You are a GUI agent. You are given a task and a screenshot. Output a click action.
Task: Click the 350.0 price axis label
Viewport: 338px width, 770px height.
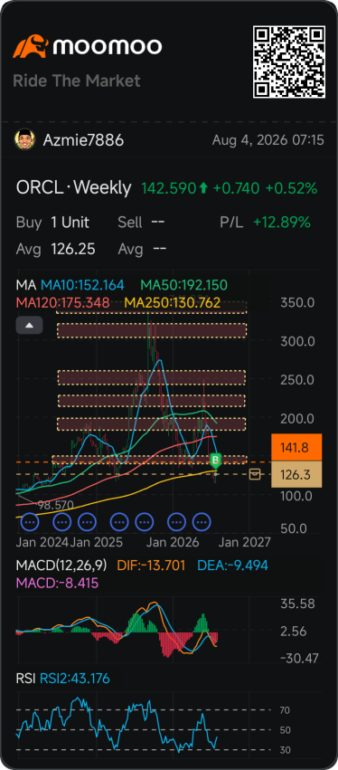(296, 302)
